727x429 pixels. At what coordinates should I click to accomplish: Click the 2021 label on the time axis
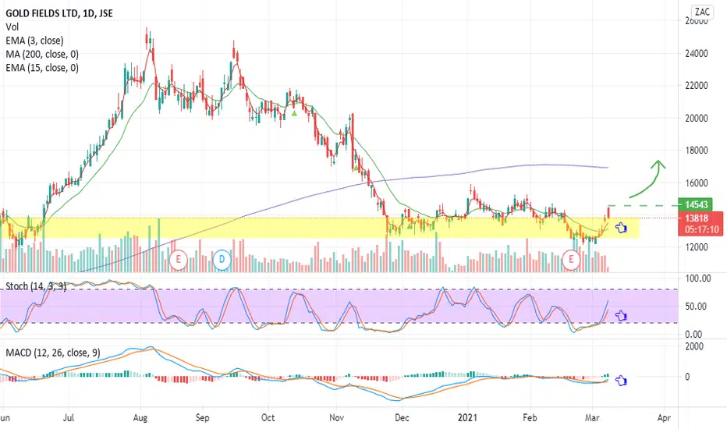(467, 417)
